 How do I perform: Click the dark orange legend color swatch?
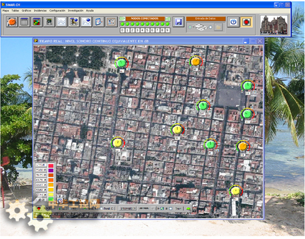click(x=51, y=175)
